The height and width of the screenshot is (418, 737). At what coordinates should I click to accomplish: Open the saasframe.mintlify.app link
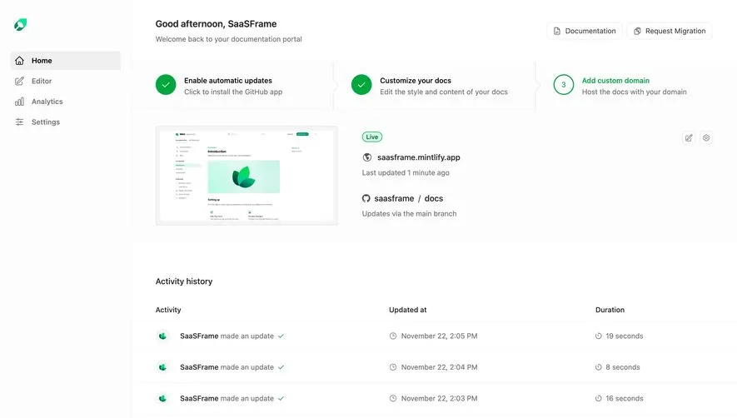tap(418, 157)
